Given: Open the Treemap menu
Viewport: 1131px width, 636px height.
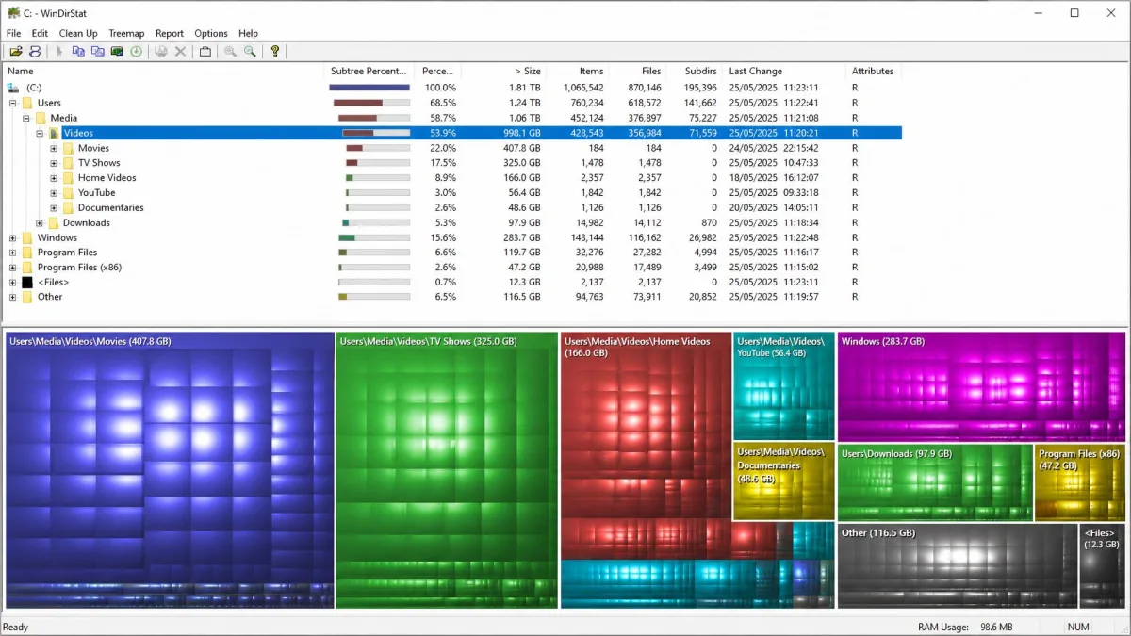Looking at the screenshot, I should (126, 33).
